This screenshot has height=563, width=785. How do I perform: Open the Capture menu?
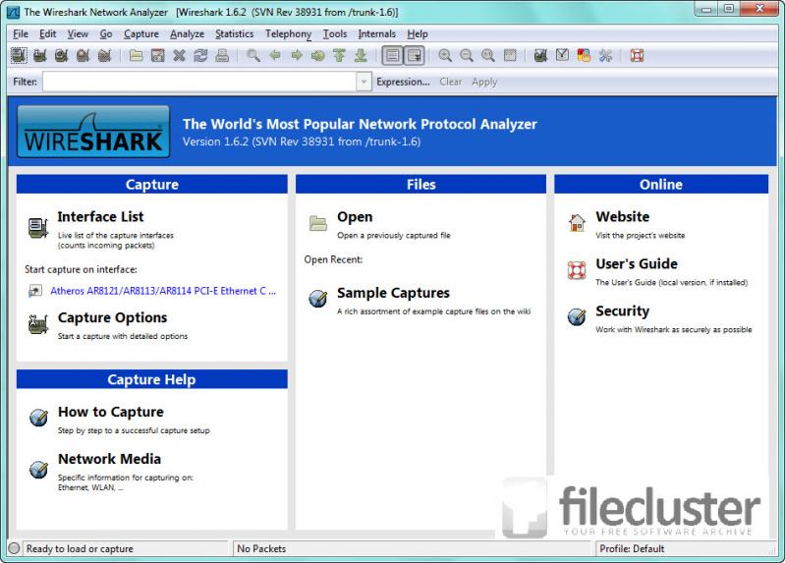(x=141, y=34)
